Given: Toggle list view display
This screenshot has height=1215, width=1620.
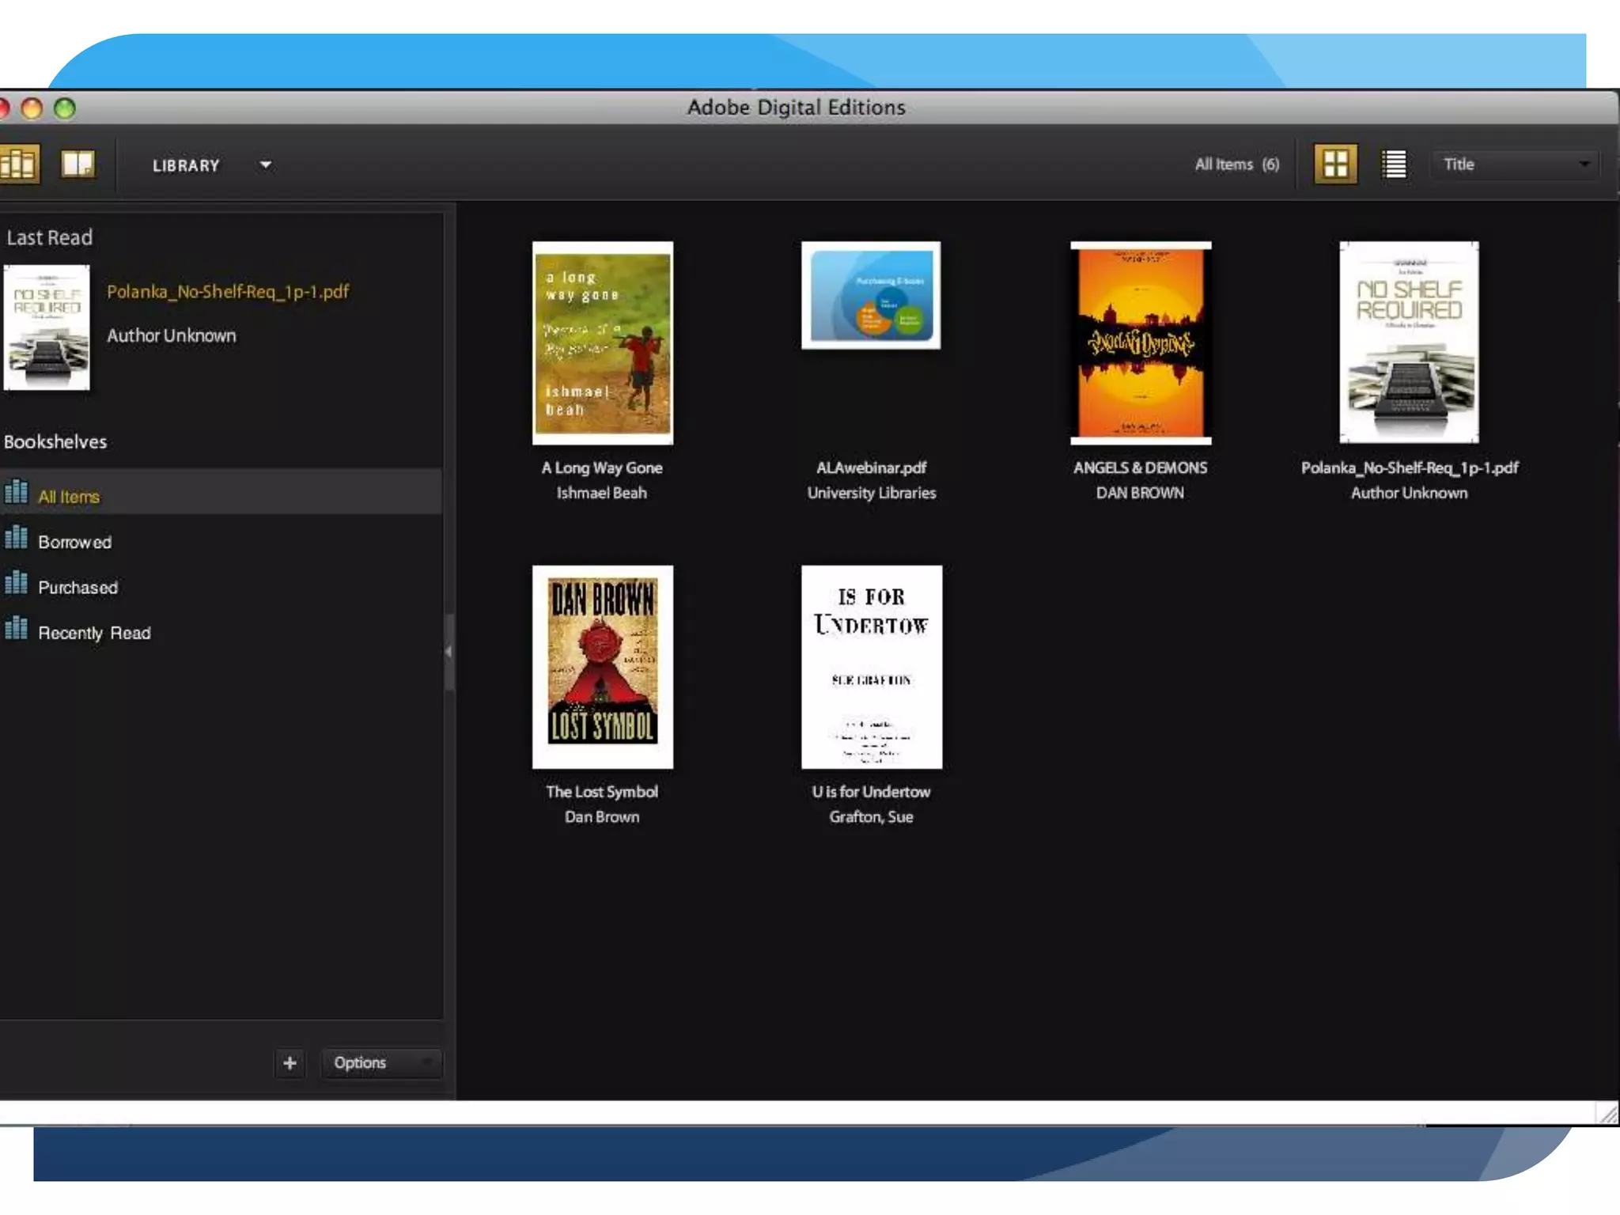Looking at the screenshot, I should click(x=1394, y=165).
